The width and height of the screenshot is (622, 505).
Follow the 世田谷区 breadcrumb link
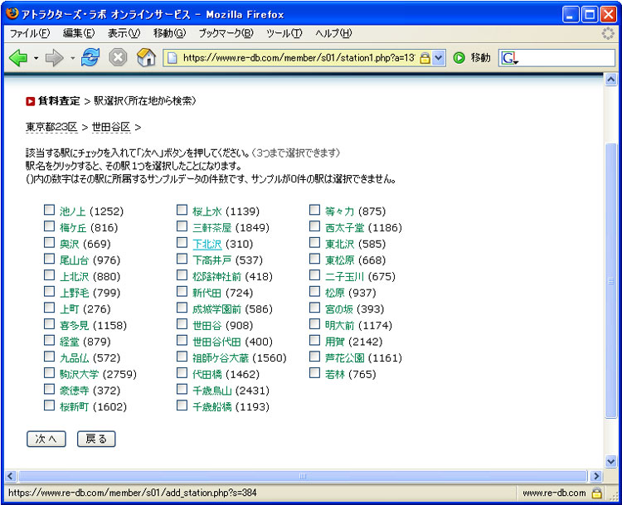coord(111,128)
